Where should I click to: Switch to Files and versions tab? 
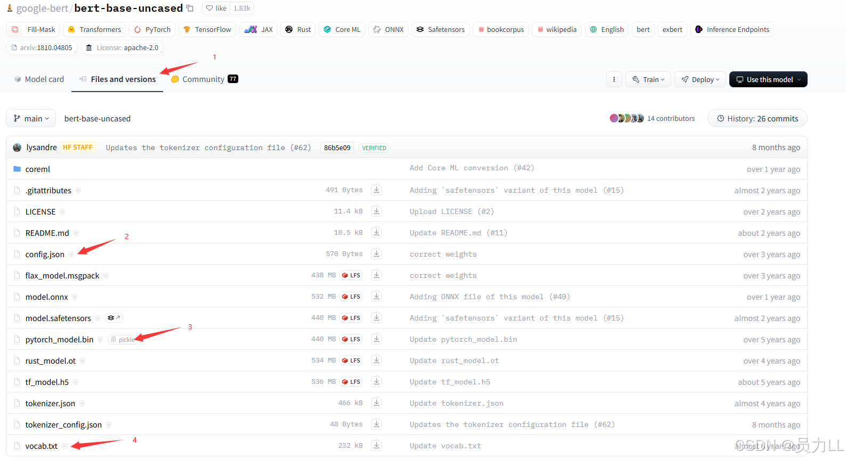click(x=117, y=79)
